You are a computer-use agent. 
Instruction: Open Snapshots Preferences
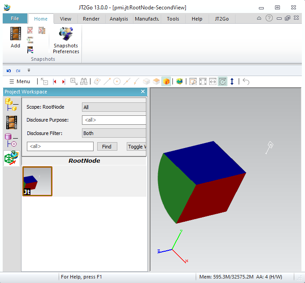[x=66, y=40]
